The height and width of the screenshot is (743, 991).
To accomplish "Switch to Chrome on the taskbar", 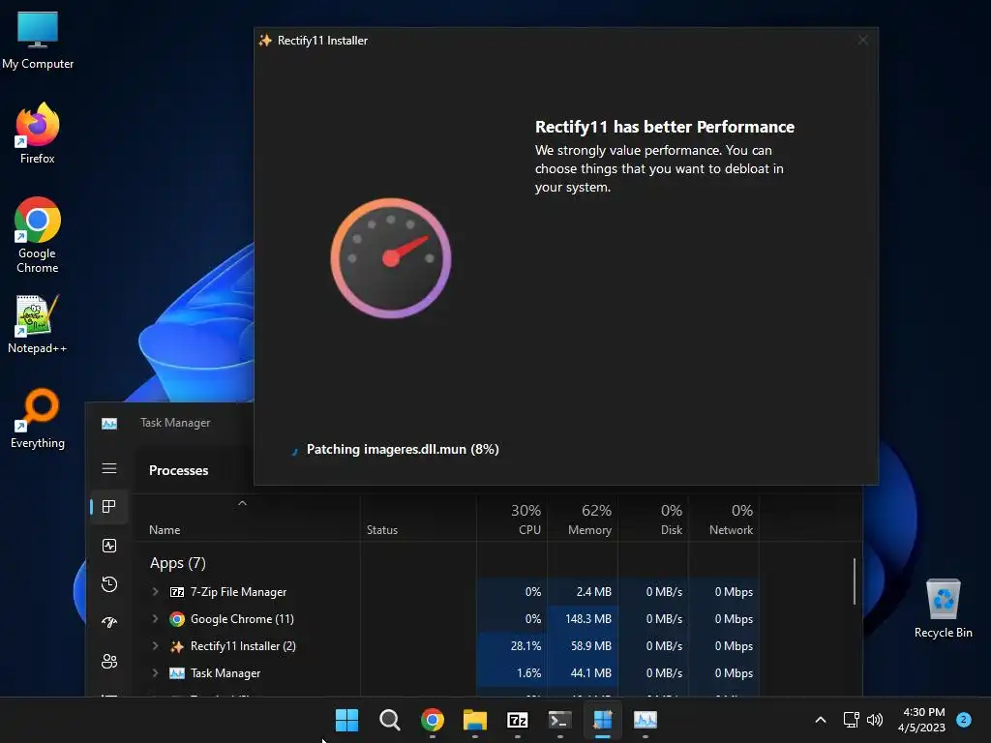I will [x=433, y=720].
